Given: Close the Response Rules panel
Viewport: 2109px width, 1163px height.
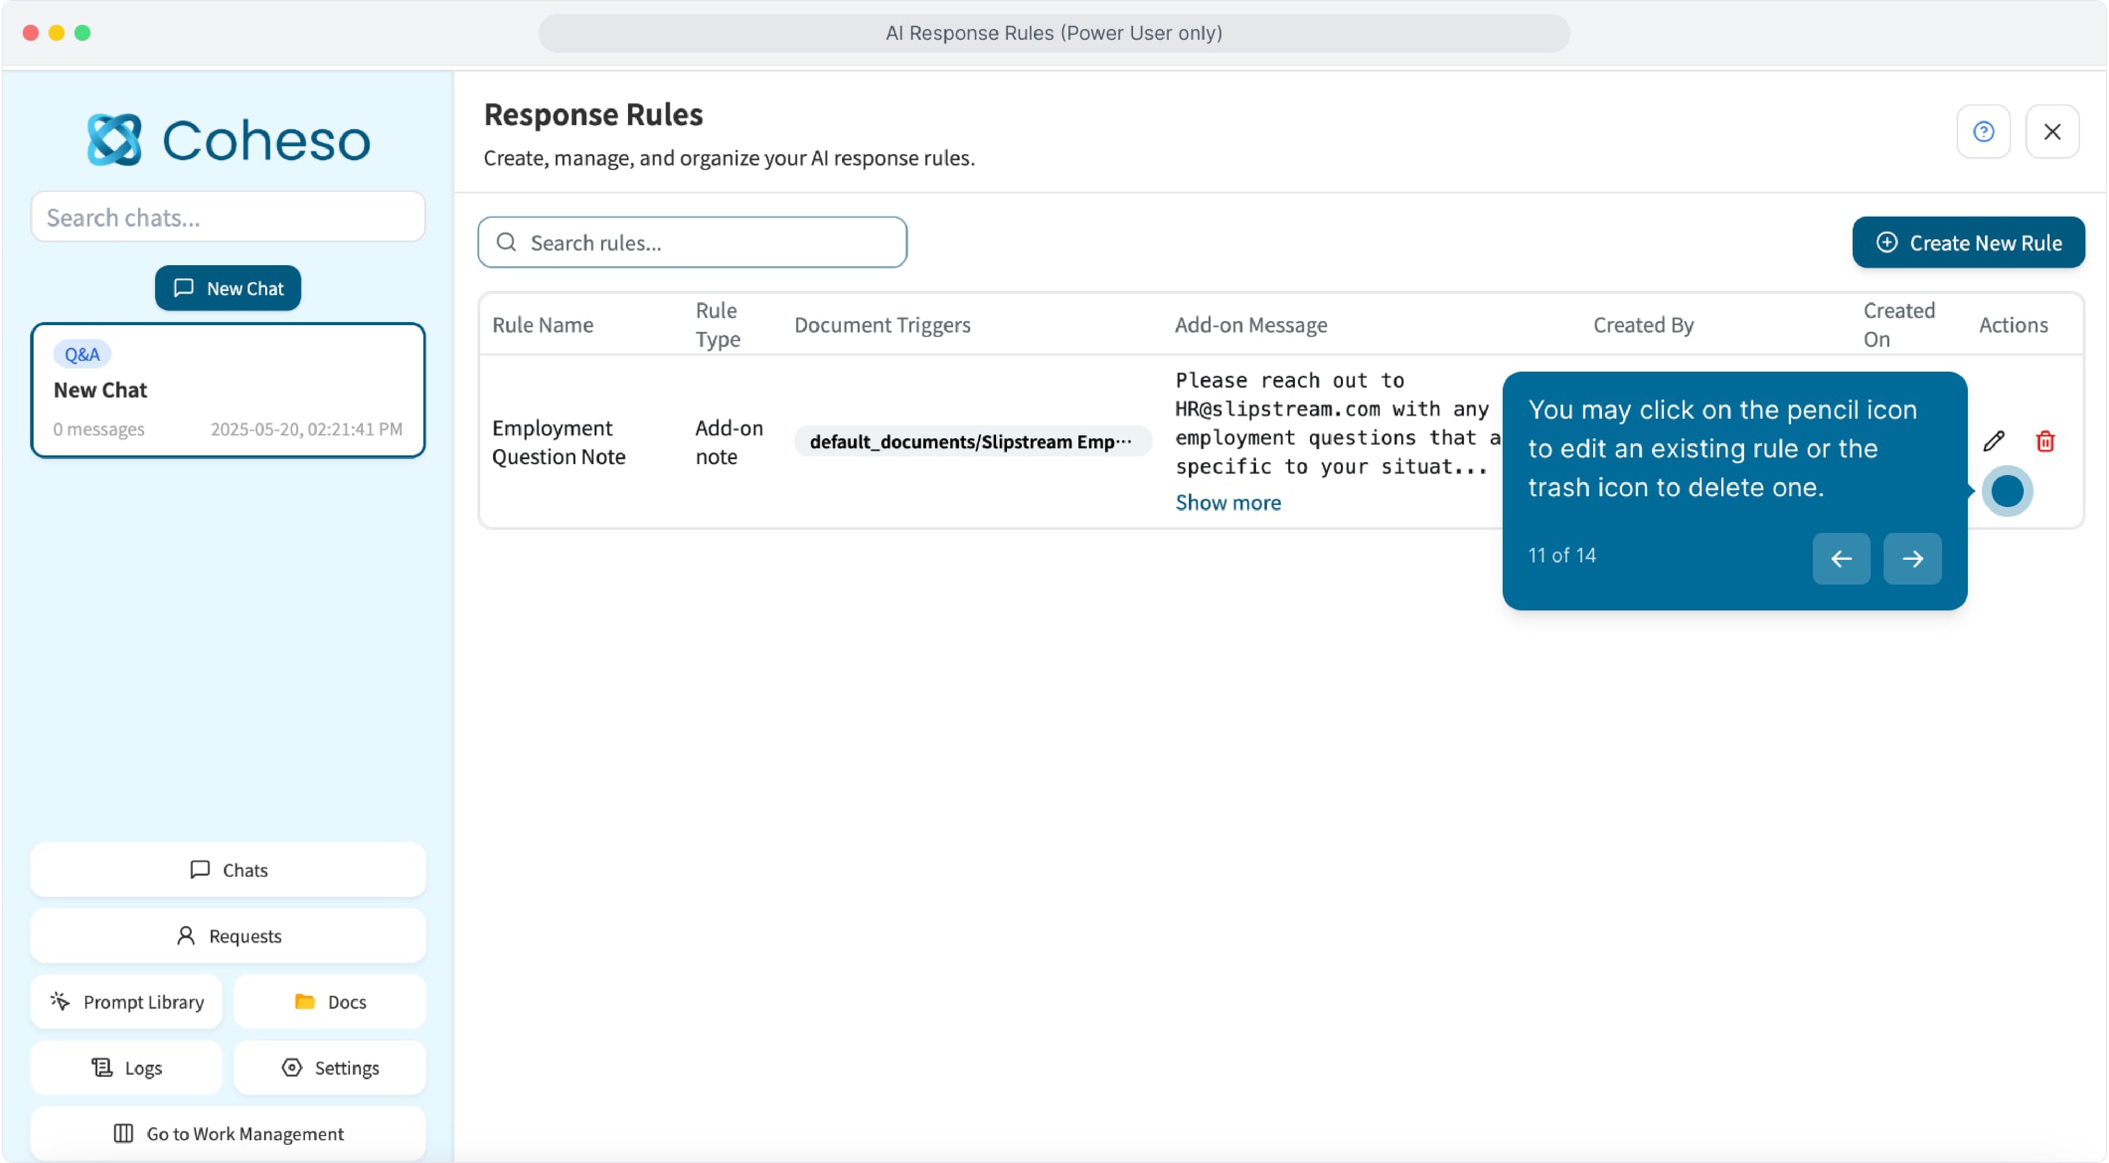Looking at the screenshot, I should coord(2052,132).
